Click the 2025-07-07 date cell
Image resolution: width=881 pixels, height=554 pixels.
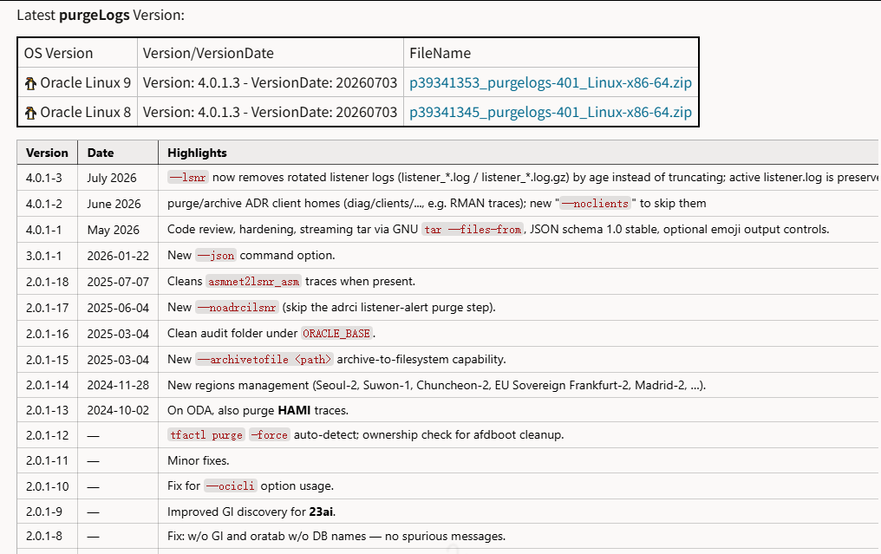point(118,282)
